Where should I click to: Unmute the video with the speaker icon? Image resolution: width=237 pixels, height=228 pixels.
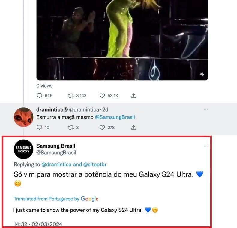coord(202,74)
